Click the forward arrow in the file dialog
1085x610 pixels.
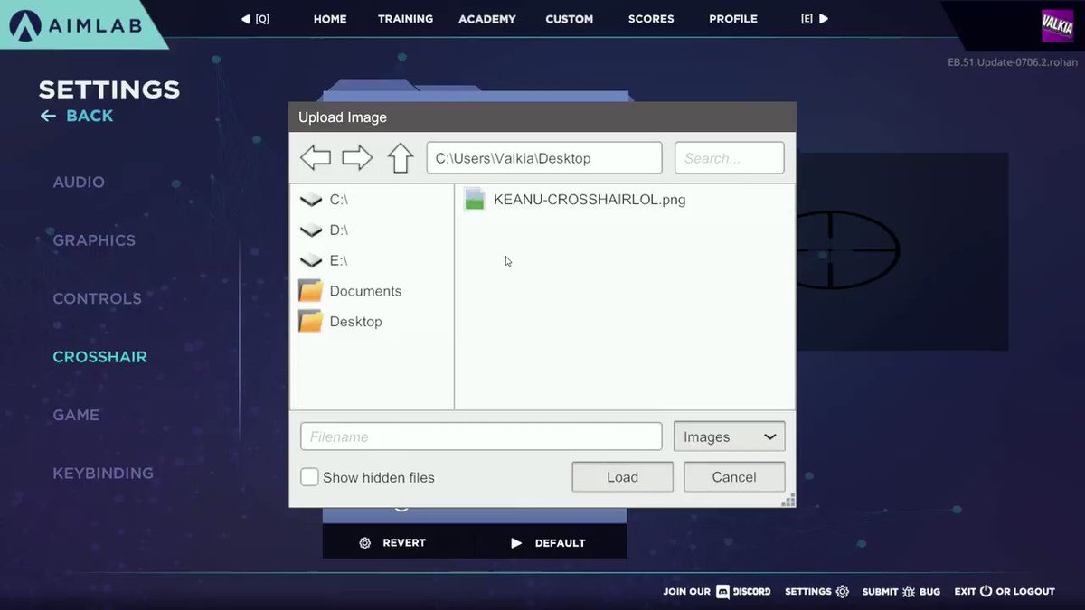click(x=357, y=158)
